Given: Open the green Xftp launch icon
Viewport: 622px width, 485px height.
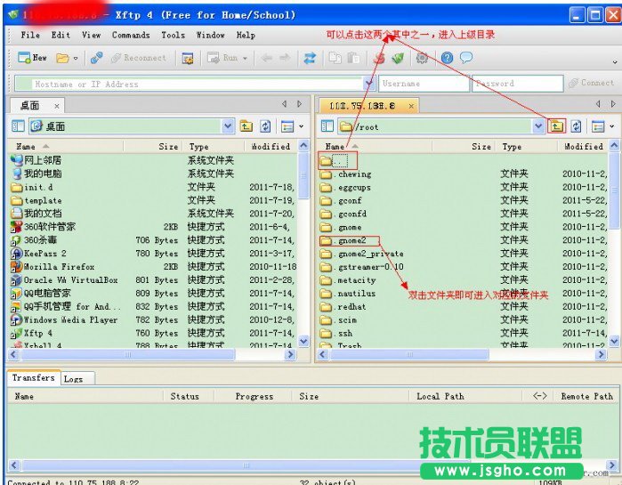Looking at the screenshot, I should 398,59.
